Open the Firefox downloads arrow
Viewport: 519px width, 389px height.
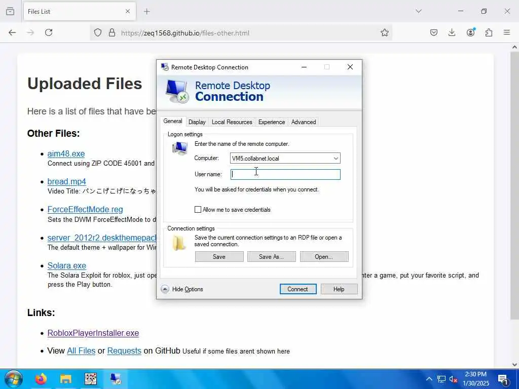click(452, 32)
